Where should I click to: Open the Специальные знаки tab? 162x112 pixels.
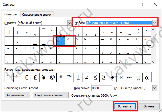(37, 15)
